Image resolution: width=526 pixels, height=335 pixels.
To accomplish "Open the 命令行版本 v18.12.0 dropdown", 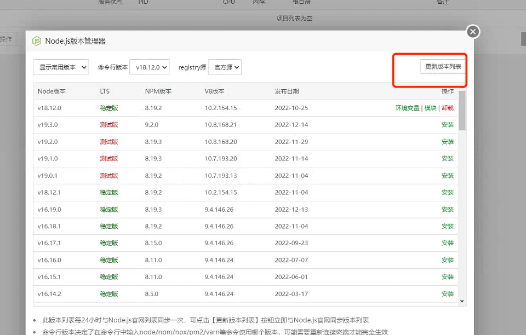I will (148, 67).
